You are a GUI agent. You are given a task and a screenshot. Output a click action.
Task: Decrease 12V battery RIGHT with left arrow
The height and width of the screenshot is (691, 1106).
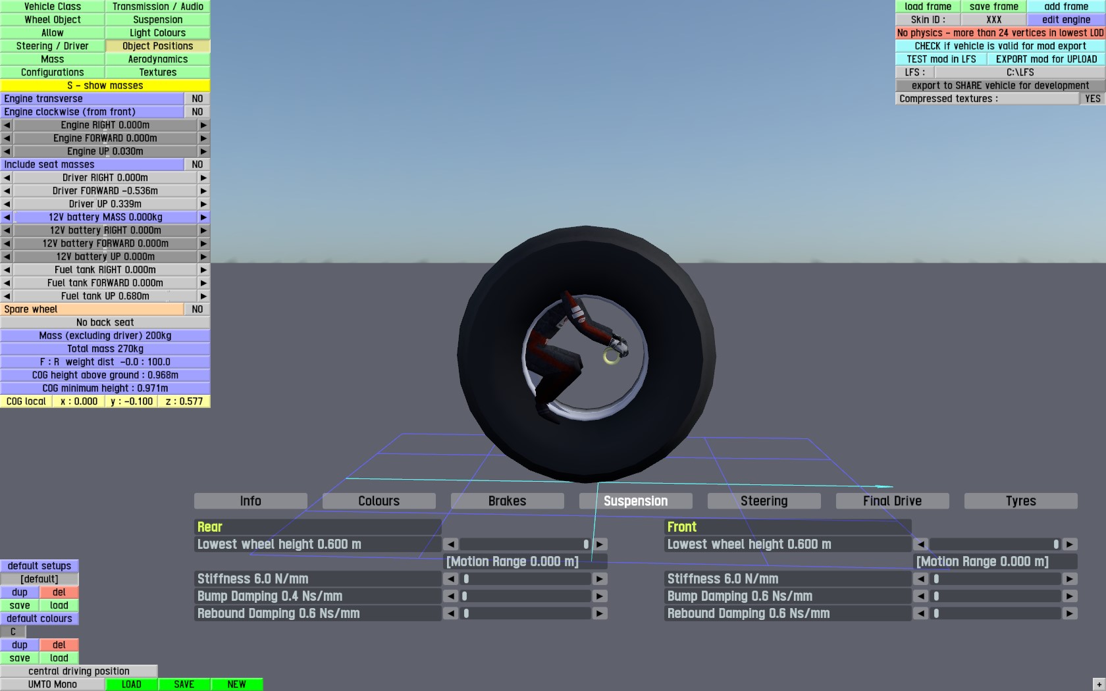point(7,230)
